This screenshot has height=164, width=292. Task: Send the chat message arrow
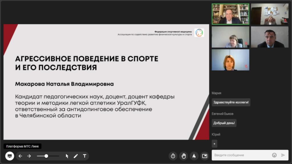pyautogui.click(x=283, y=155)
